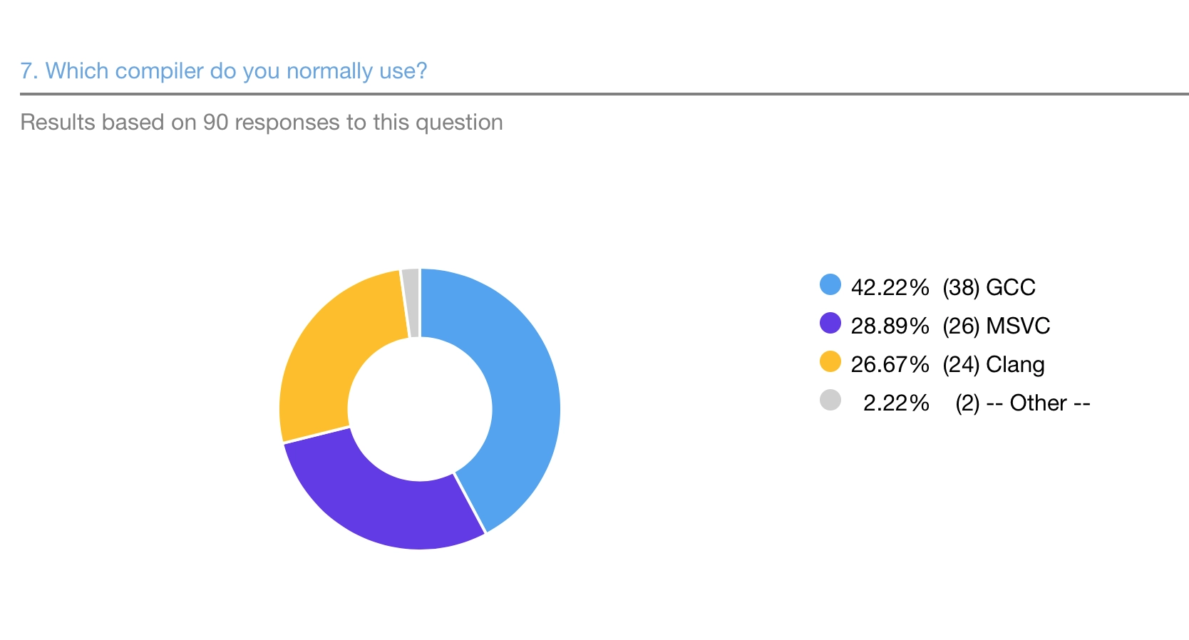Click the blue GCC legend dot
The width and height of the screenshot is (1189, 640).
830,284
